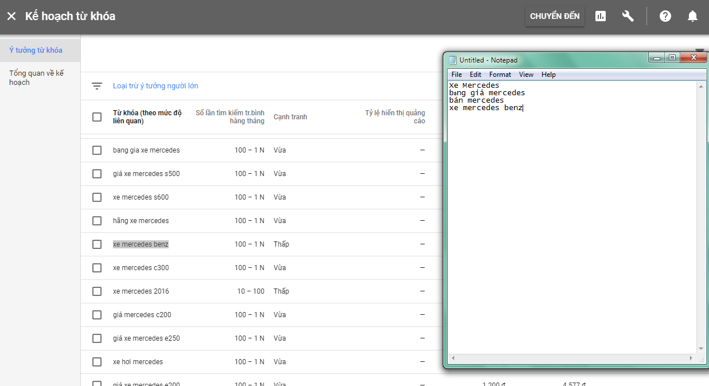The image size is (709, 386).
Task: Click keyword text 'giá xe mercedes e250'
Action: click(x=146, y=338)
